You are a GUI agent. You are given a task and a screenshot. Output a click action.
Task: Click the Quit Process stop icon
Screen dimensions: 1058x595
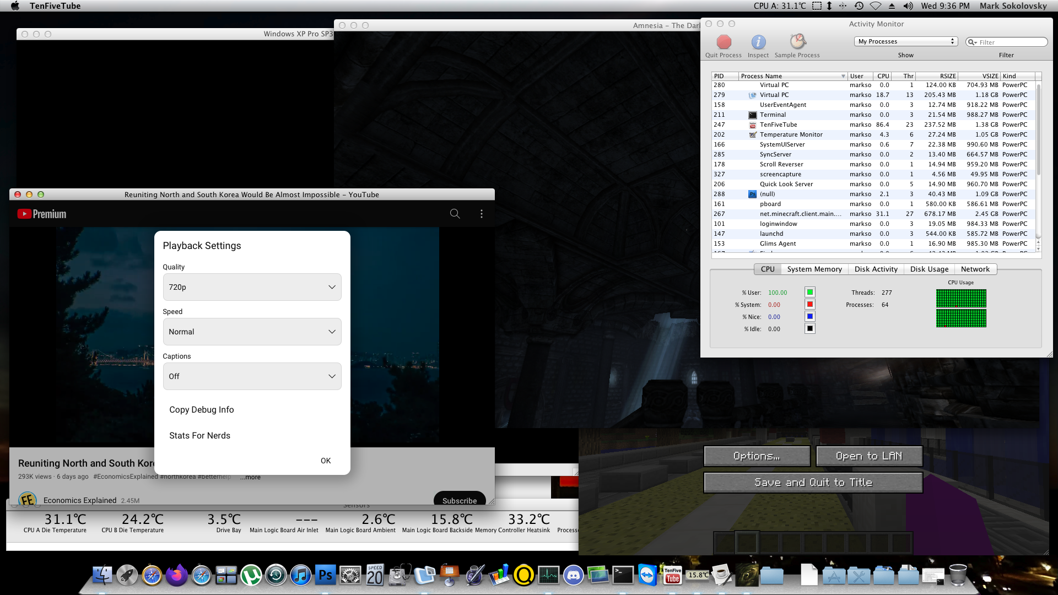click(x=724, y=42)
